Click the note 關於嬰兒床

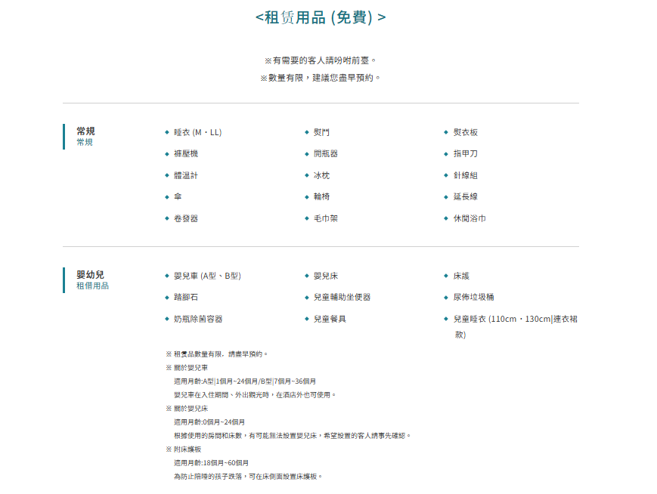point(187,409)
